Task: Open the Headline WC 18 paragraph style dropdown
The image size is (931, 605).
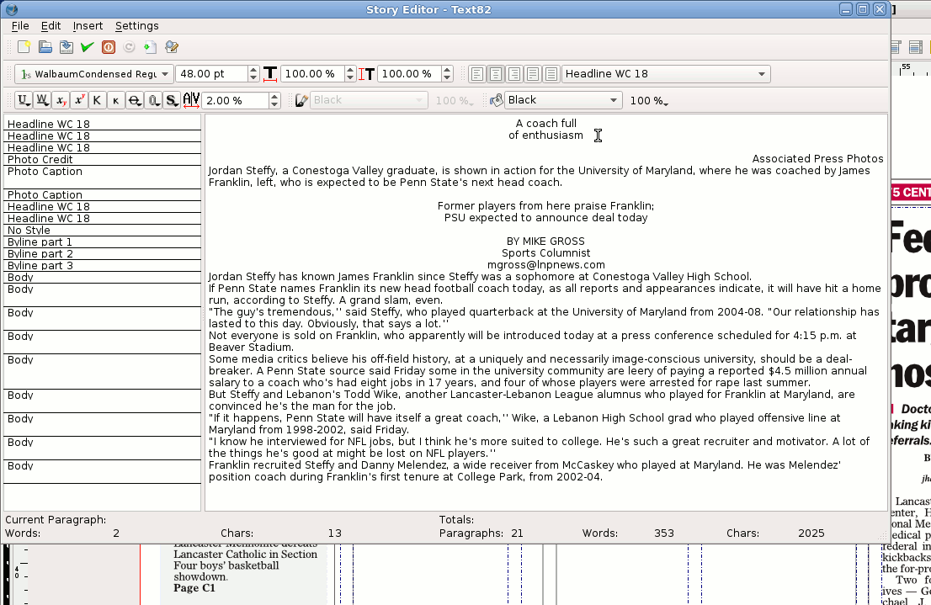Action: tap(666, 74)
